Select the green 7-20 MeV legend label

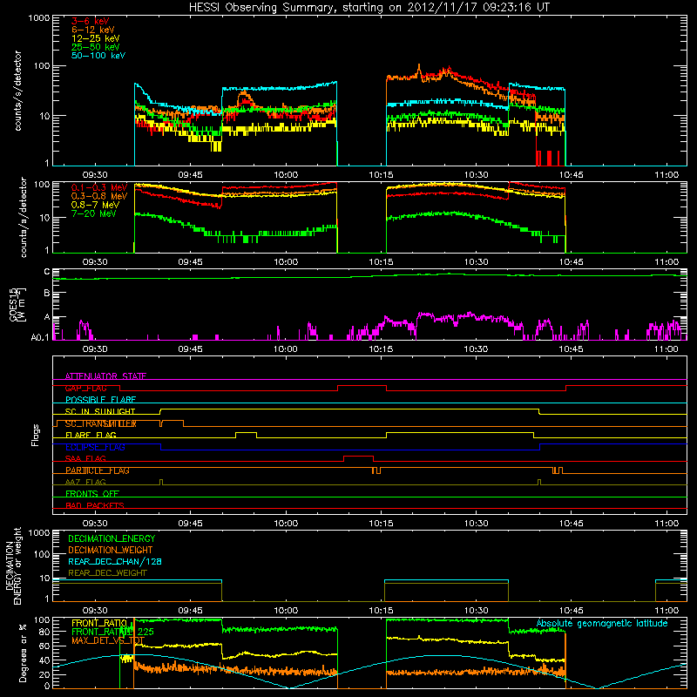(94, 213)
